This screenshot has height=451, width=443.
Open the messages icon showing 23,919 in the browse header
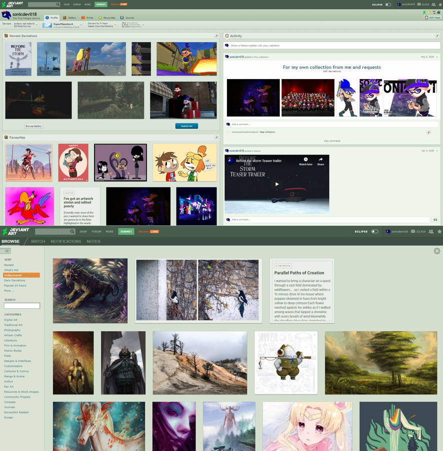(418, 231)
